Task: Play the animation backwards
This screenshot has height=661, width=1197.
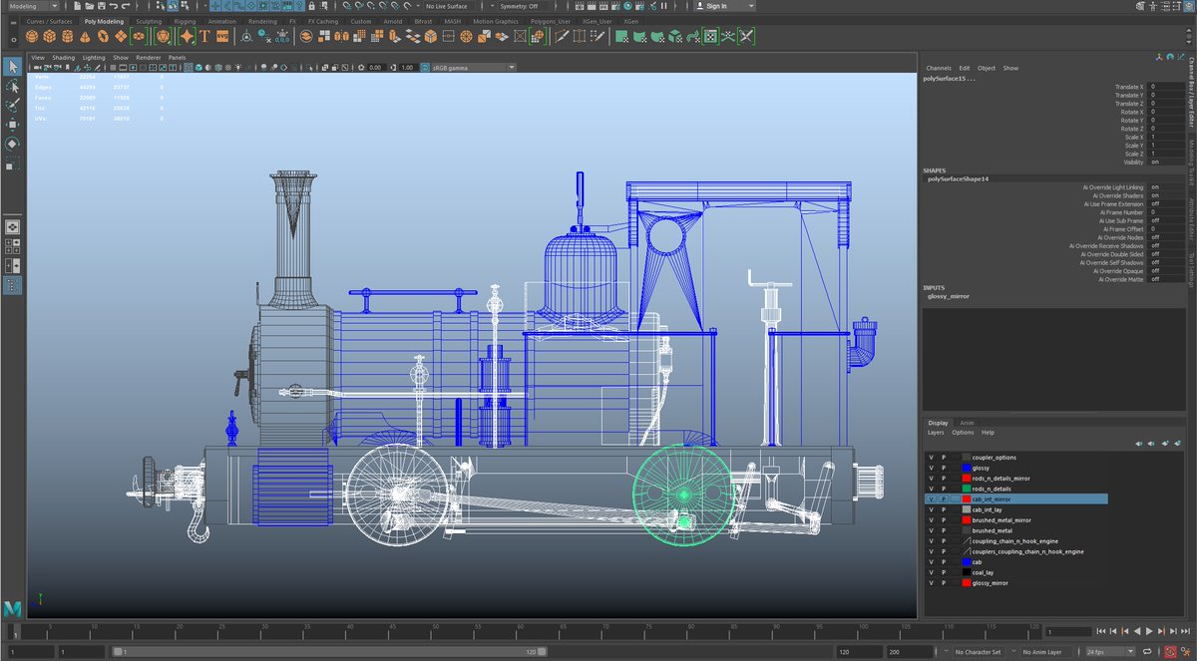Action: click(1138, 631)
